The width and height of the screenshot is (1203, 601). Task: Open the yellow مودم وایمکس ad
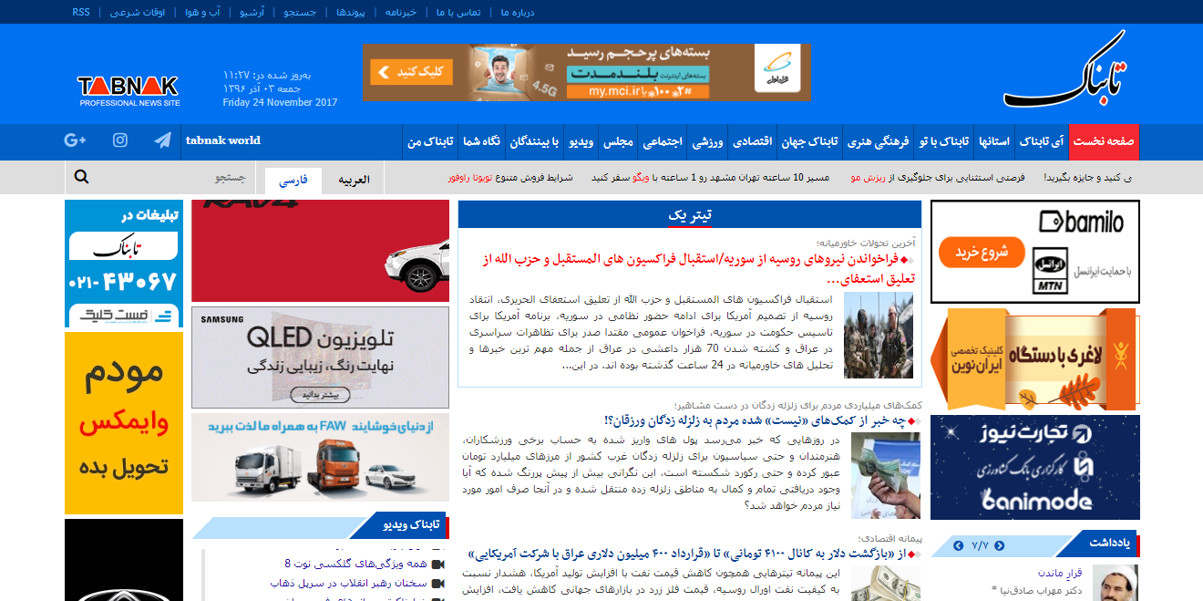124,423
